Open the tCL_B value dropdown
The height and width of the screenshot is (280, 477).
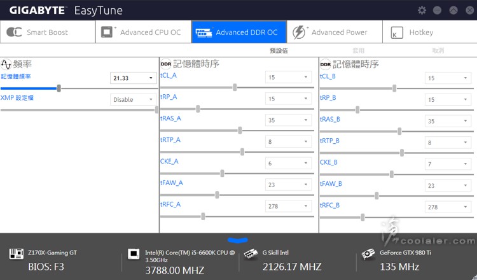448,78
